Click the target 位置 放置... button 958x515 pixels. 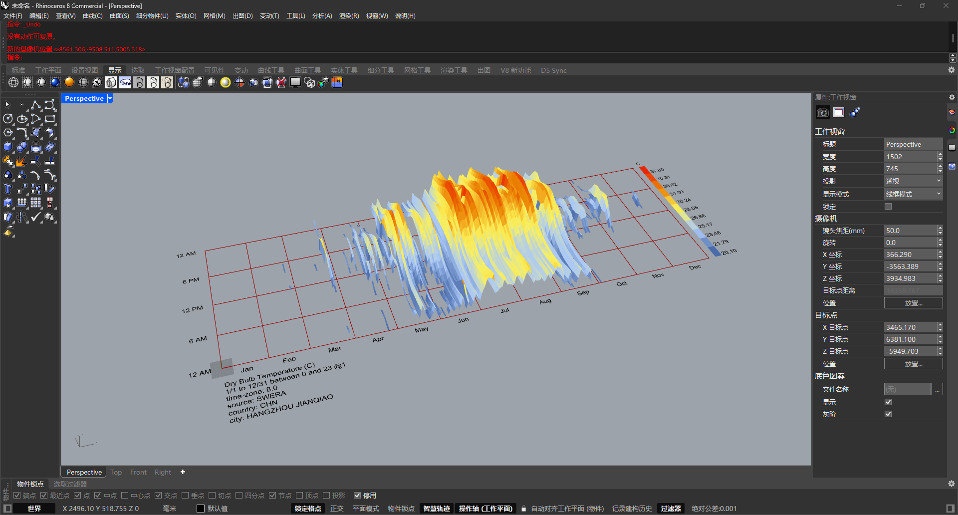coord(913,364)
